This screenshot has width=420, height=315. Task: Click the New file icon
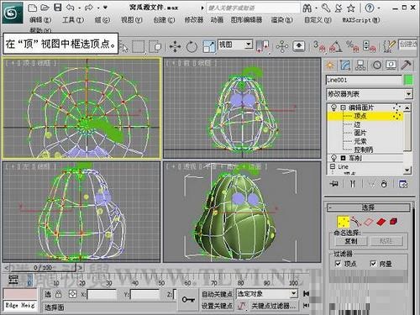(33, 8)
